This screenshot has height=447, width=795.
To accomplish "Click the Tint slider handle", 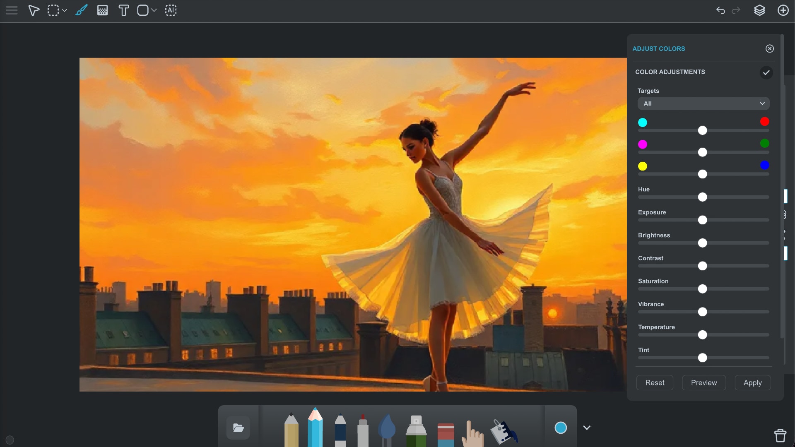I will tap(703, 358).
